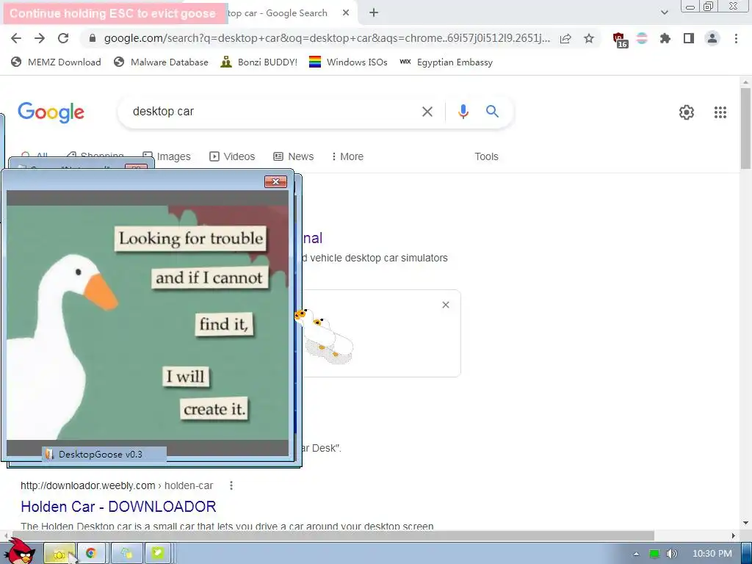Switch to Images results tab
The width and height of the screenshot is (752, 564).
point(167,156)
